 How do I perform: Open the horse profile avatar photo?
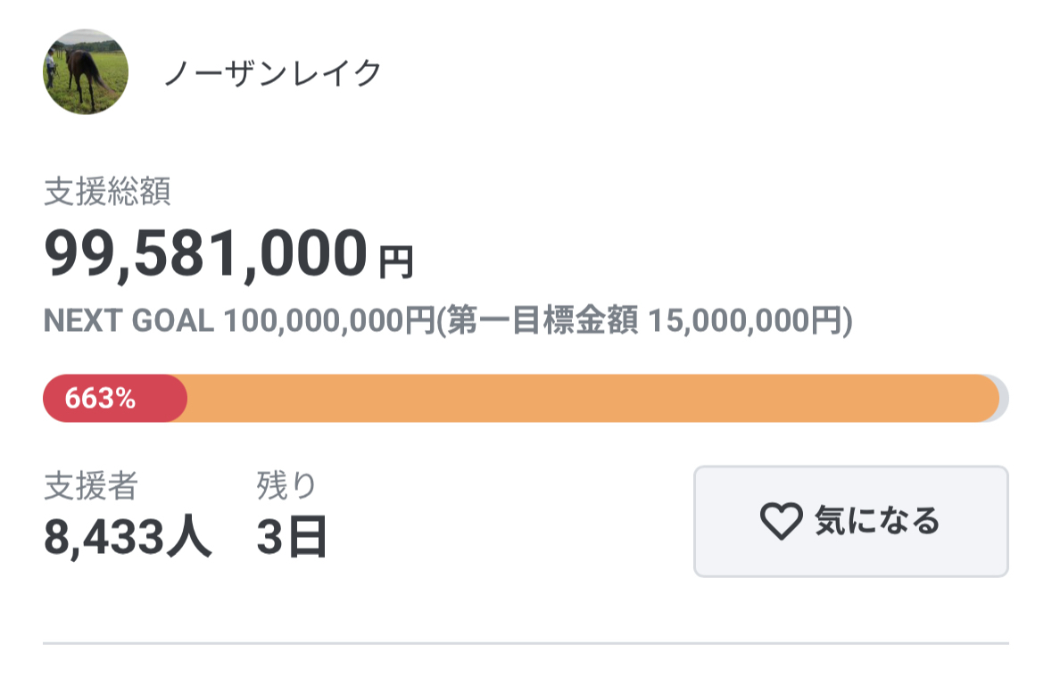pos(86,72)
